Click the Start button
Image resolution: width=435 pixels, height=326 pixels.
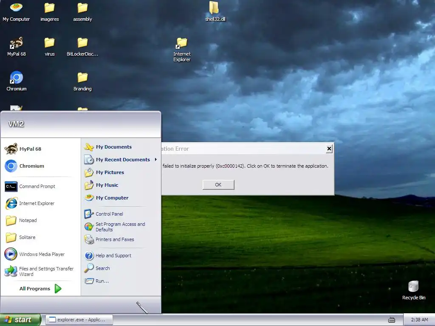(20, 320)
